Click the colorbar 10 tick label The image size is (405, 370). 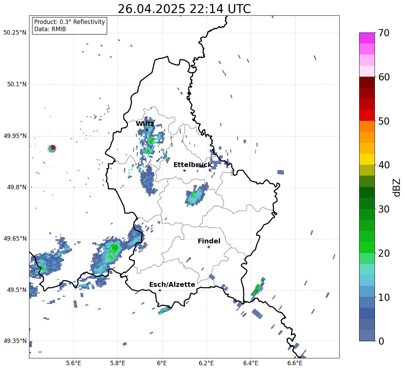[x=384, y=297]
